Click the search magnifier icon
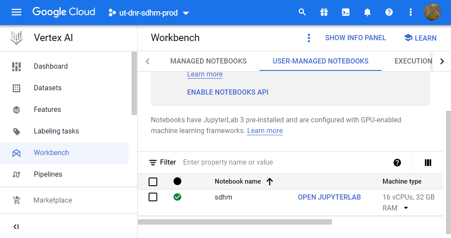Viewport: 451px width, 238px height. point(302,13)
